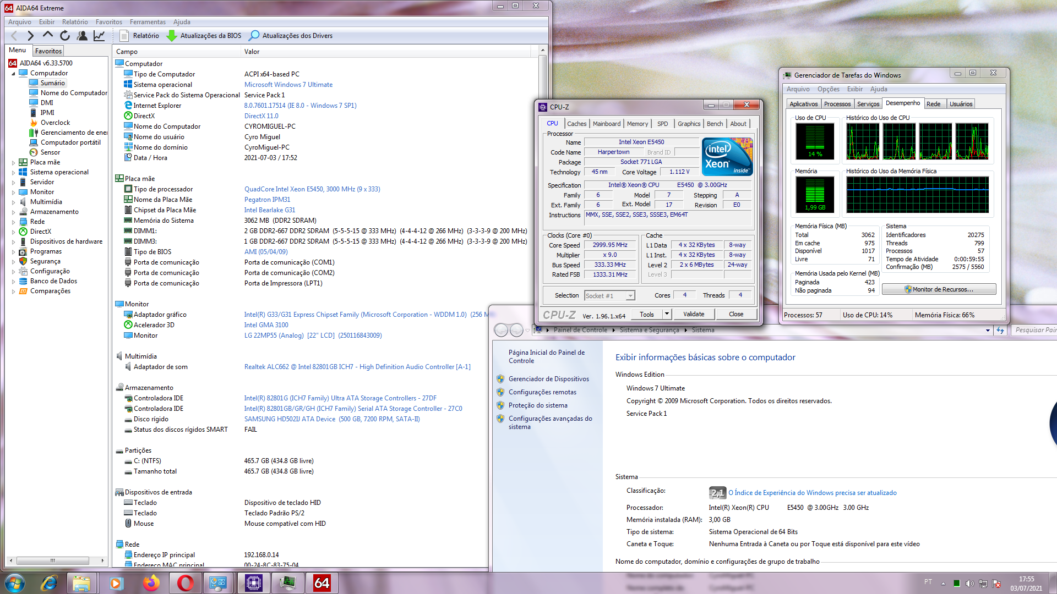The image size is (1057, 594).
Task: Select DMI under Computador tree
Action: (x=47, y=103)
